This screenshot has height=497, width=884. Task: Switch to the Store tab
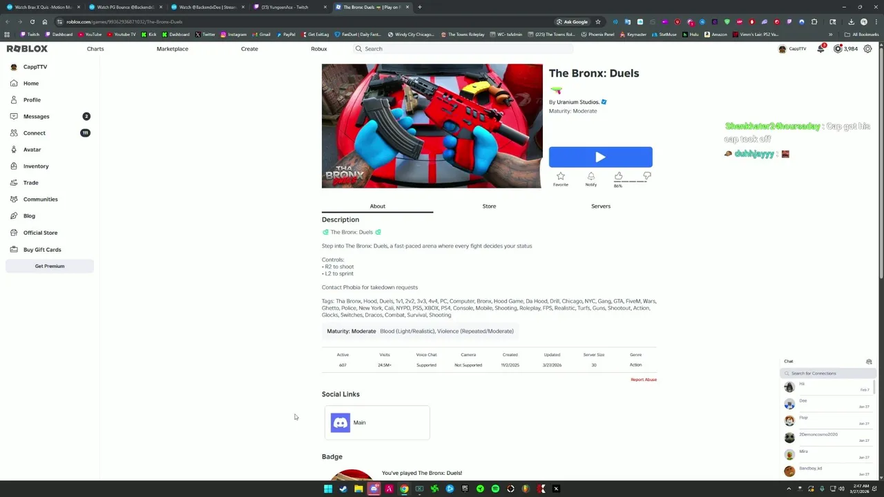coord(489,206)
